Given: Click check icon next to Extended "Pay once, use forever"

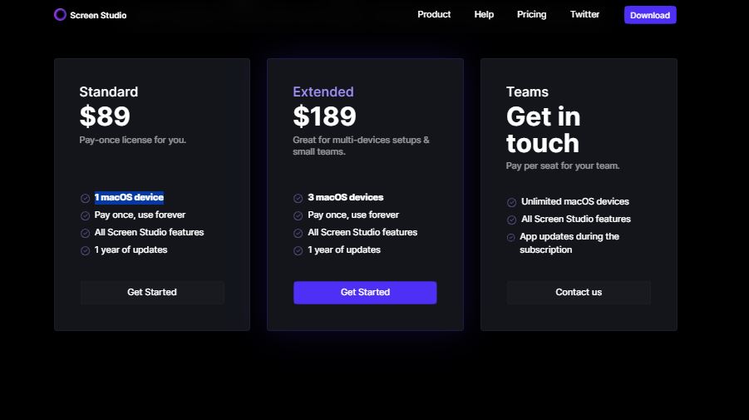Looking at the screenshot, I should pyautogui.click(x=298, y=215).
